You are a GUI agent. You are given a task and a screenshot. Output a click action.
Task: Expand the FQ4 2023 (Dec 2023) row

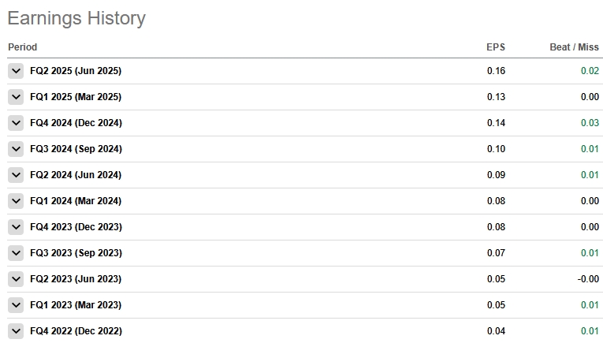(x=16, y=227)
